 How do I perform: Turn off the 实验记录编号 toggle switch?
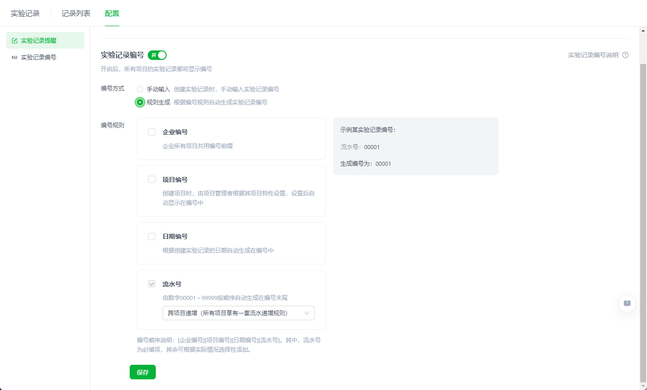pyautogui.click(x=158, y=55)
